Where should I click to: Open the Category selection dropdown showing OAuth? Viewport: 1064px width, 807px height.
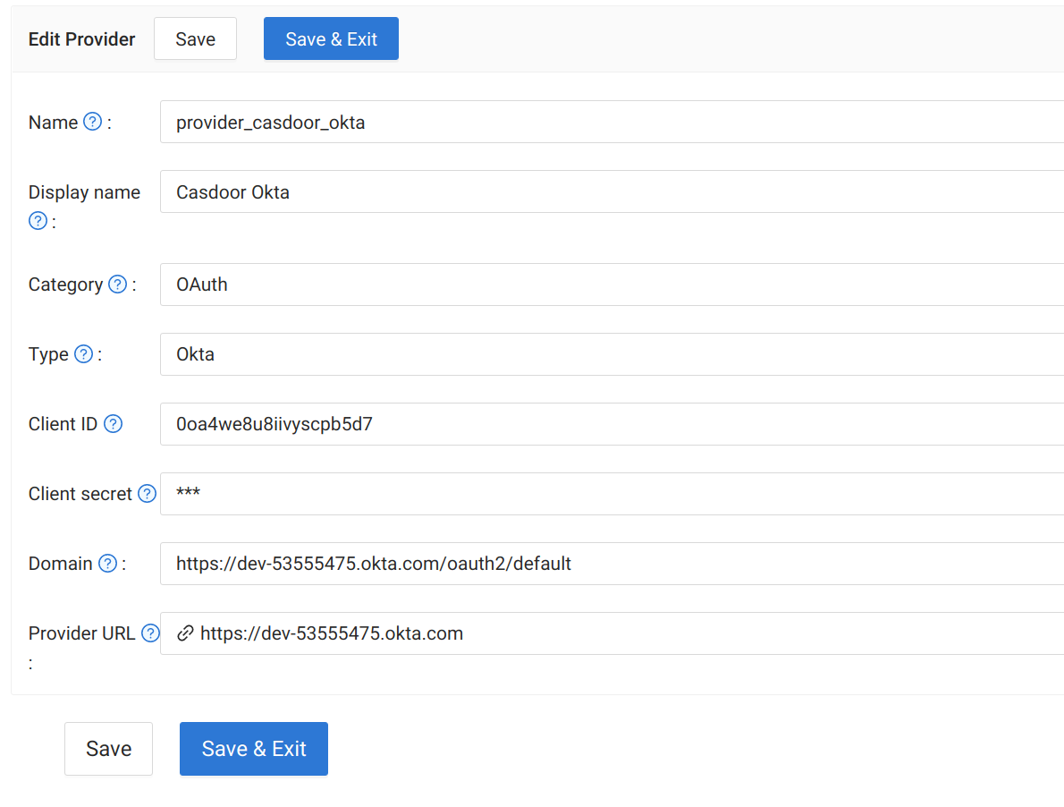[x=536, y=284]
